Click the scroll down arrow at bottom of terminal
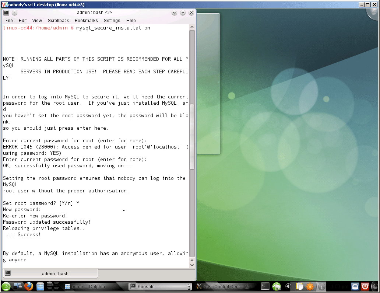This screenshot has width=380, height=293. pyautogui.click(x=192, y=265)
